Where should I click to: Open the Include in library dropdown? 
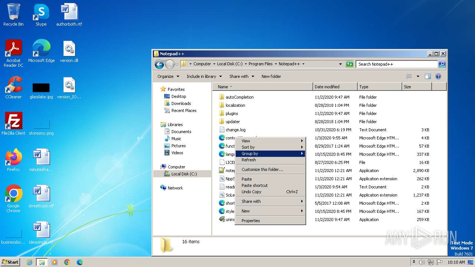coord(204,76)
